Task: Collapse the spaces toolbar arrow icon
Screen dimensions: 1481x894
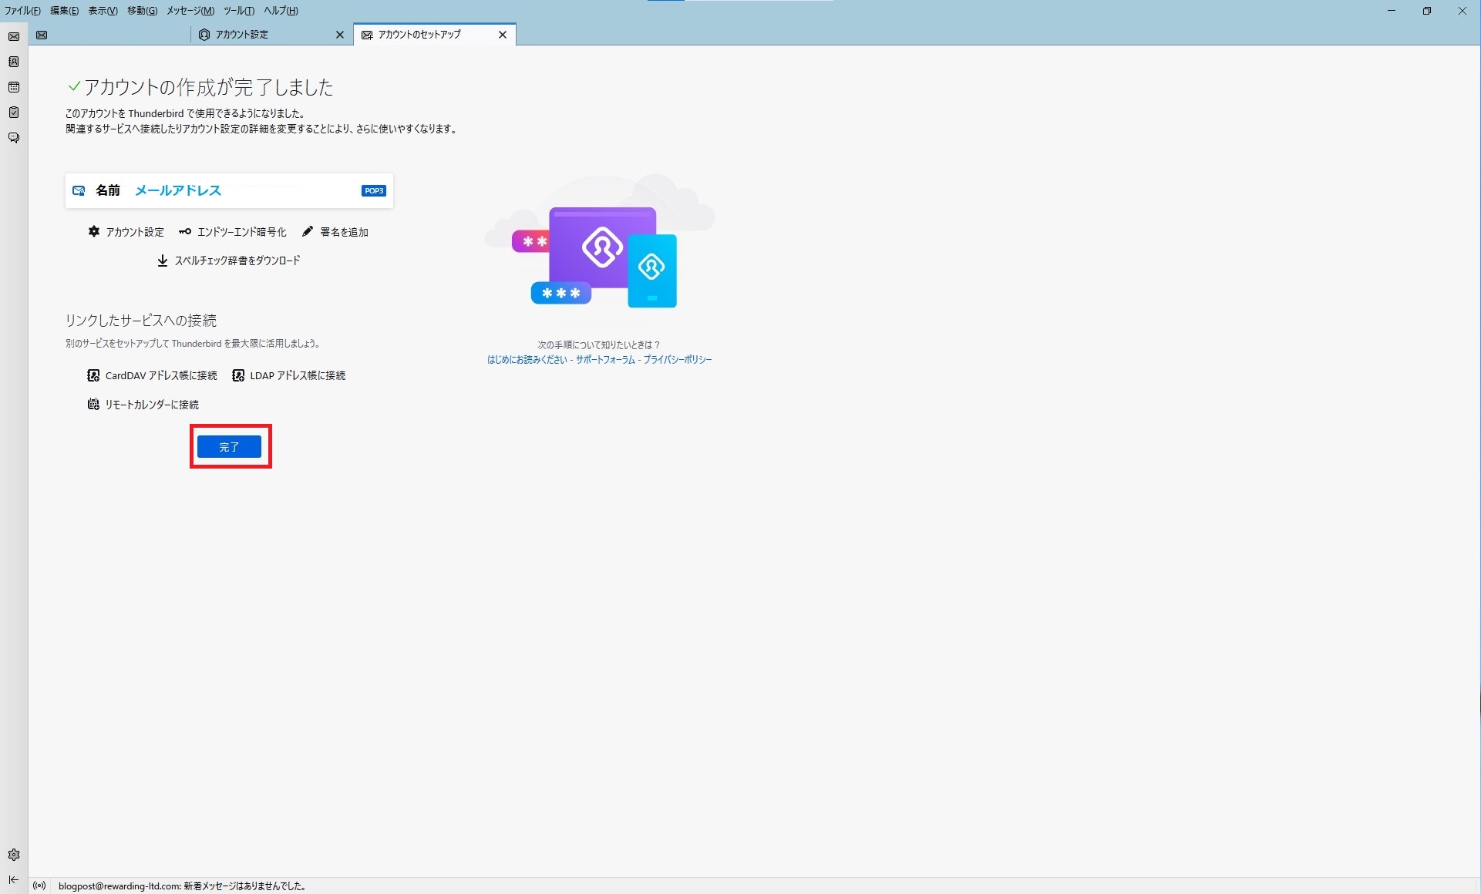Action: pyautogui.click(x=14, y=879)
